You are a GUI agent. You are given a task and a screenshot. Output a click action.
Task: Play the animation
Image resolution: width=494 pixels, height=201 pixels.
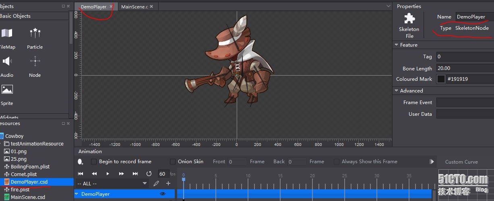tap(107, 174)
